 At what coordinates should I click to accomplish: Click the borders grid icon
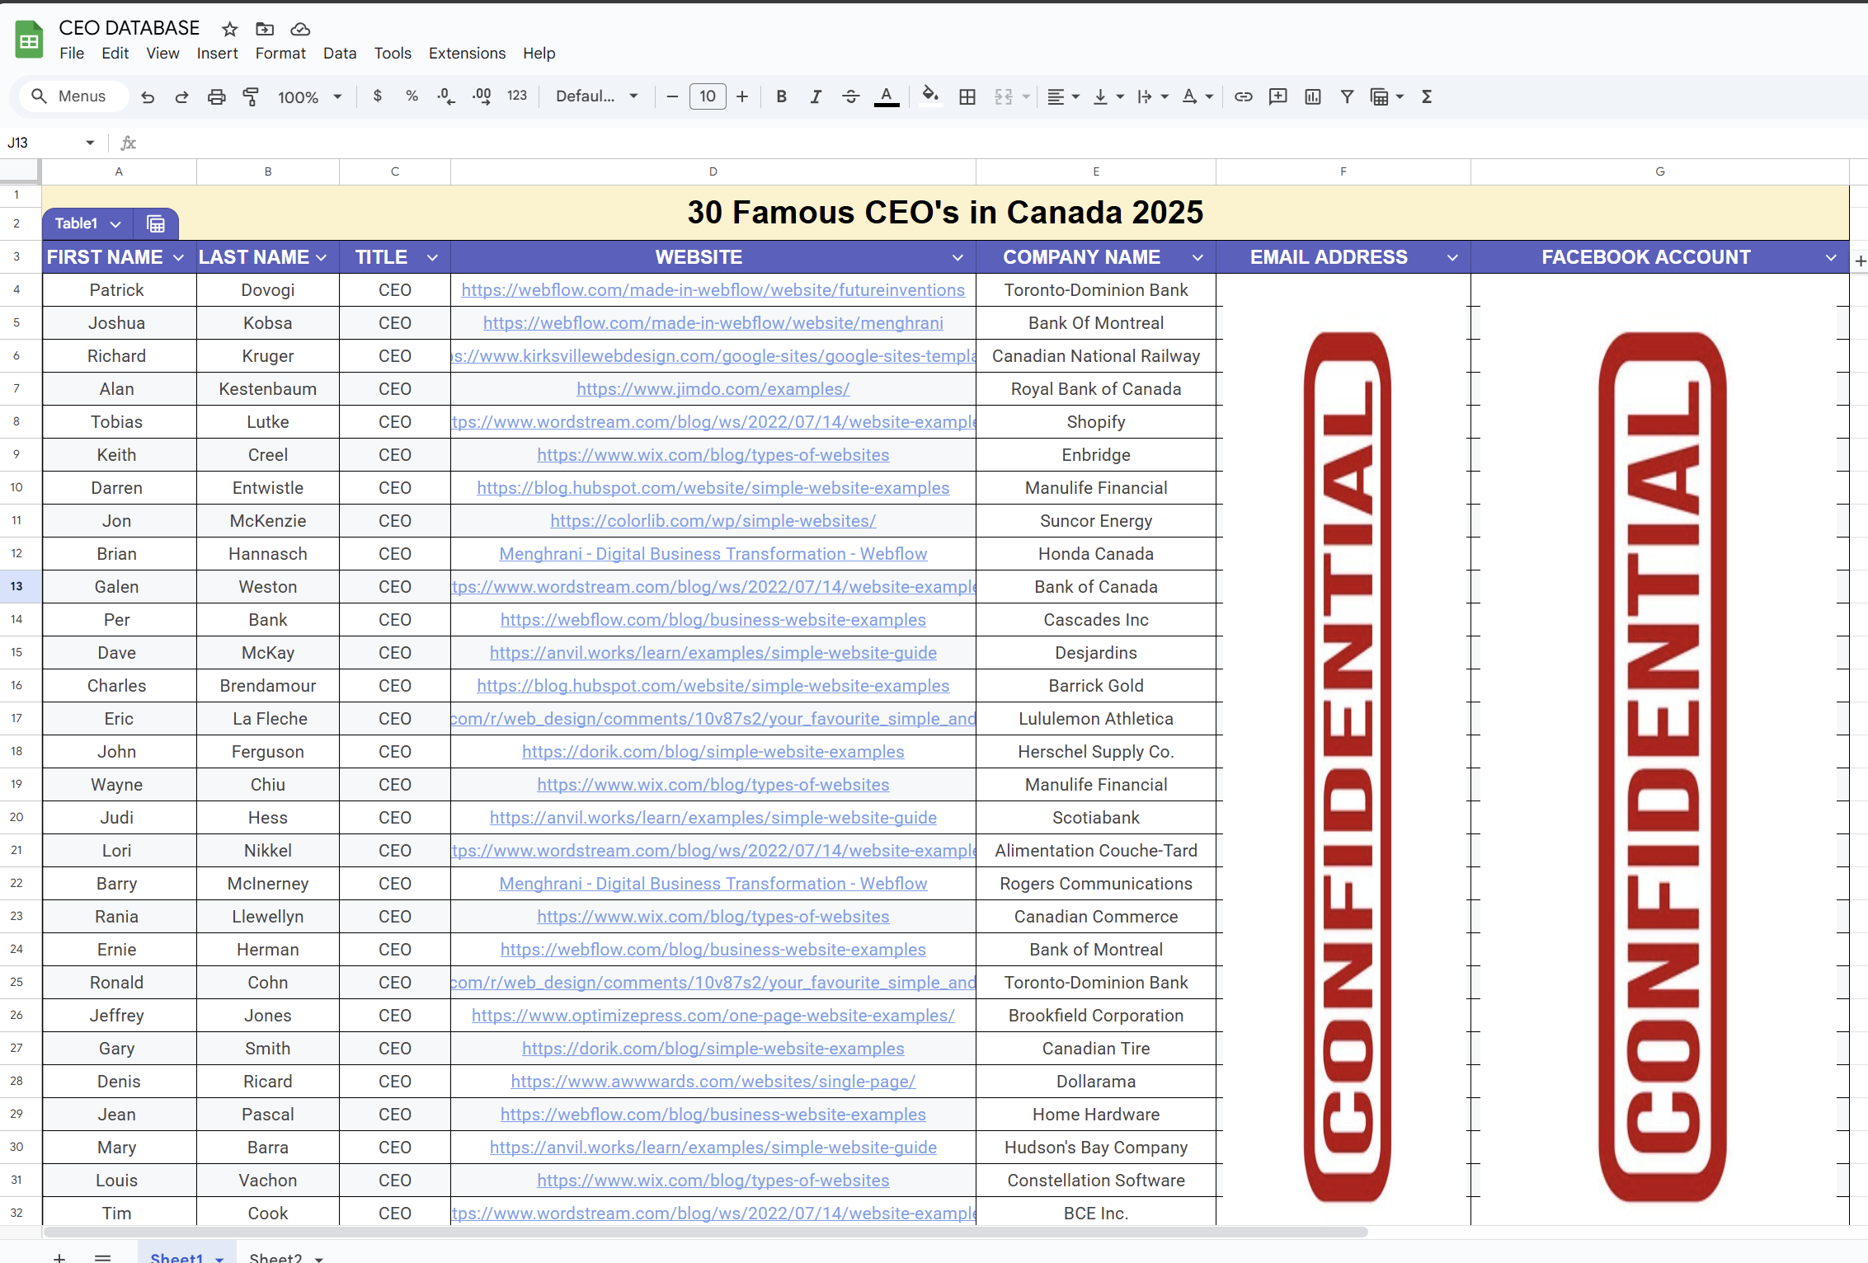tap(967, 96)
